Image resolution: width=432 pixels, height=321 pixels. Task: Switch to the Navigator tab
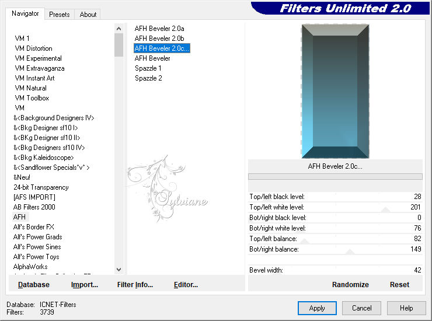click(25, 13)
